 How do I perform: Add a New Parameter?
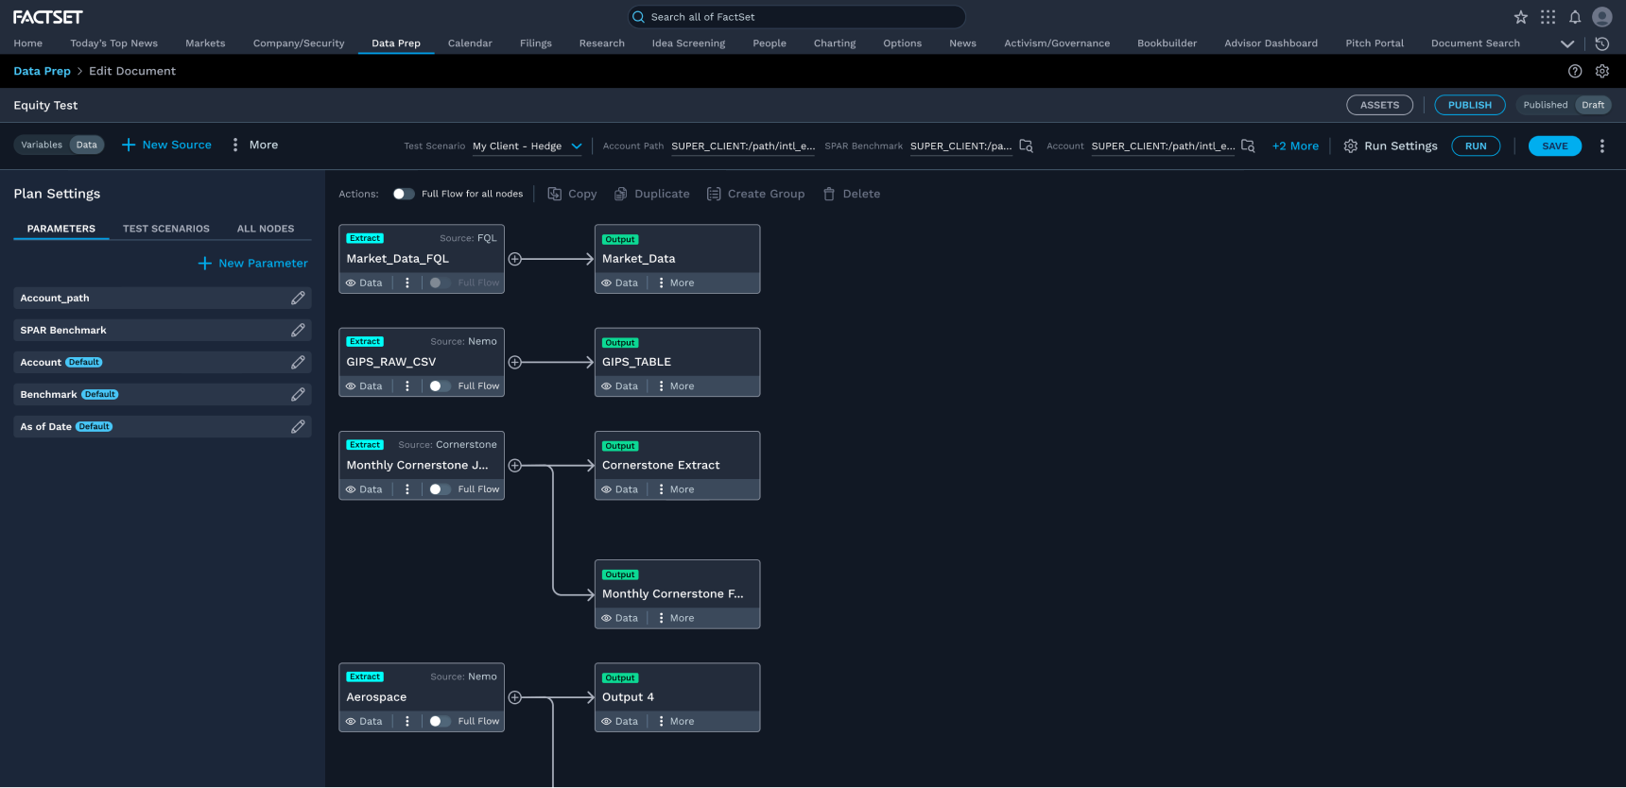253,263
